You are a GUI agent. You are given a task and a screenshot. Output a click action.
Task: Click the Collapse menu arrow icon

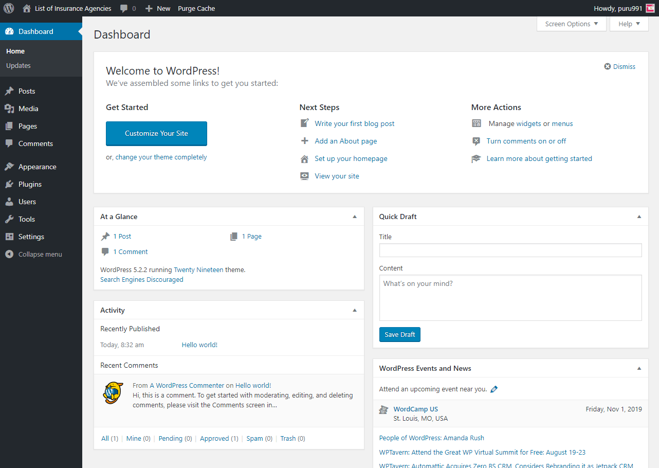9,254
